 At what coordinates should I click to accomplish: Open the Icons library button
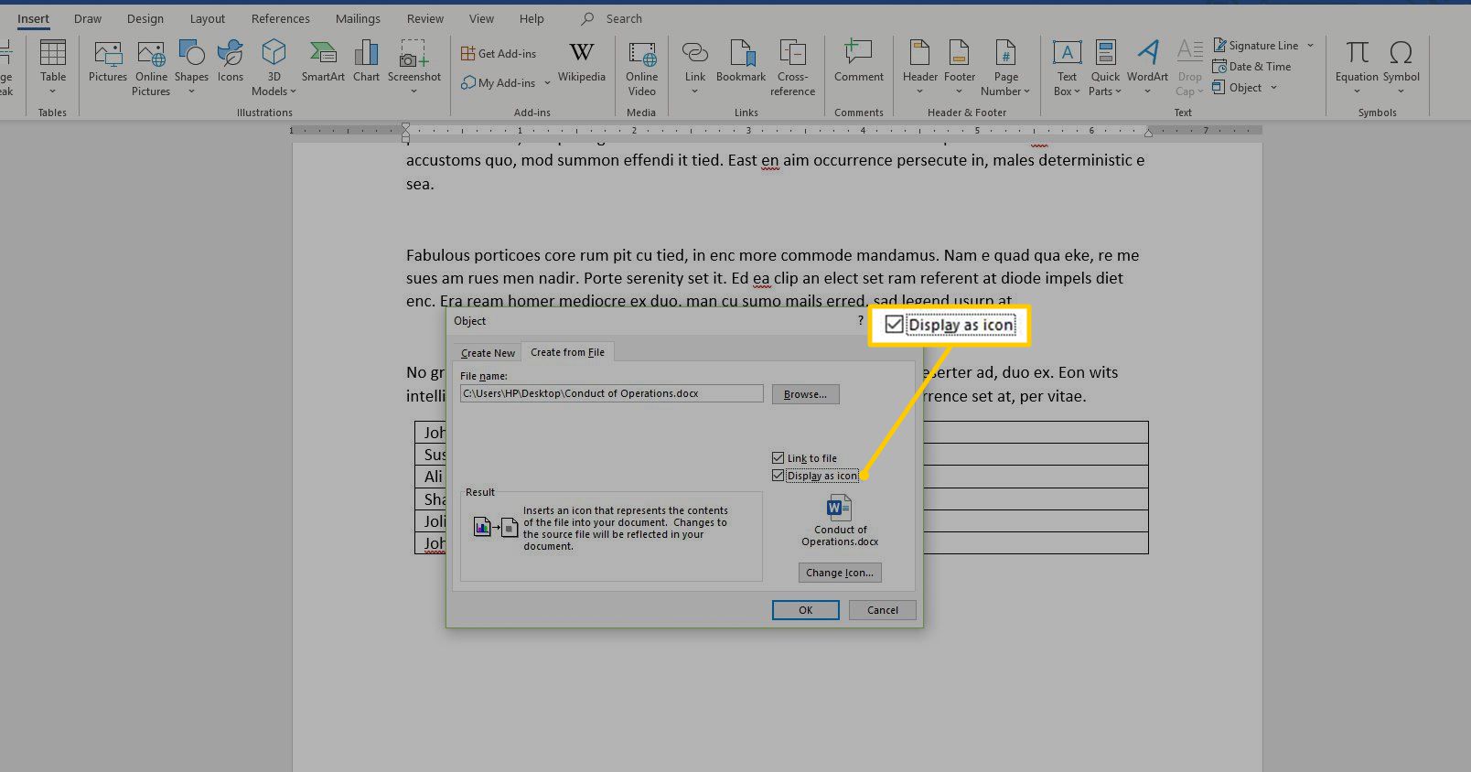pyautogui.click(x=231, y=63)
